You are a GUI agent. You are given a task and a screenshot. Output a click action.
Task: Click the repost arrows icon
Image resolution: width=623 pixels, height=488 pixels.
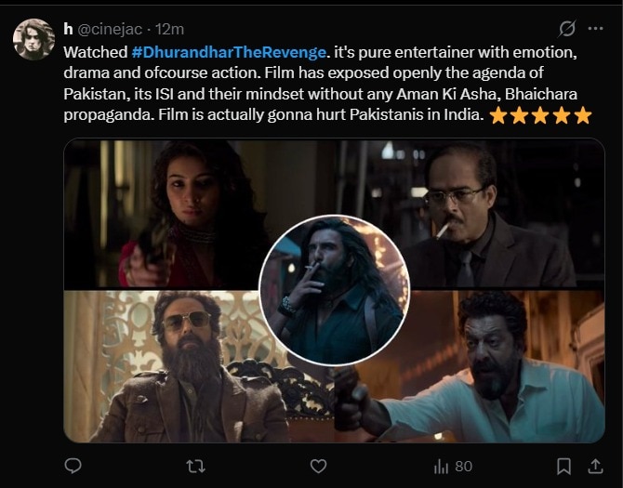(195, 465)
